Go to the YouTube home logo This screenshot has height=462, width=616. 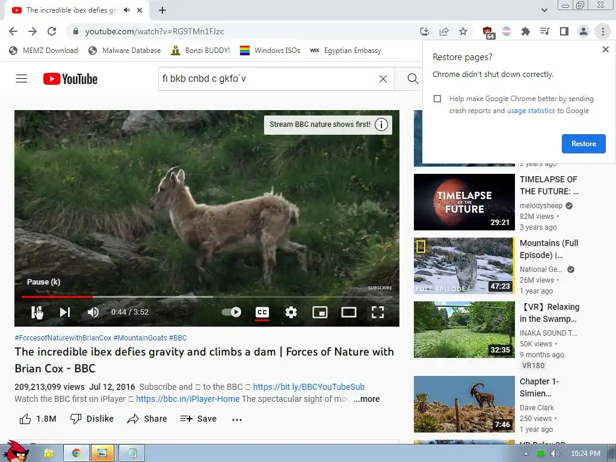point(70,79)
